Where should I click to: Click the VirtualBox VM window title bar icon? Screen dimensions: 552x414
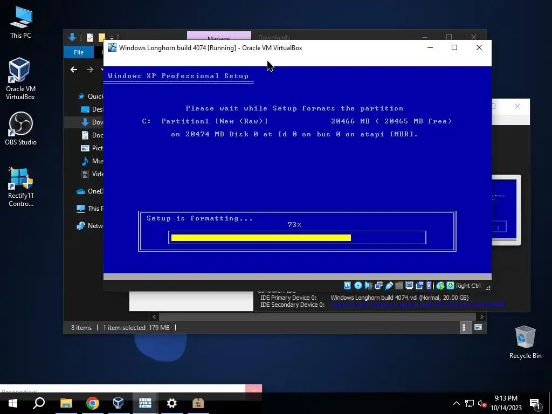point(112,47)
